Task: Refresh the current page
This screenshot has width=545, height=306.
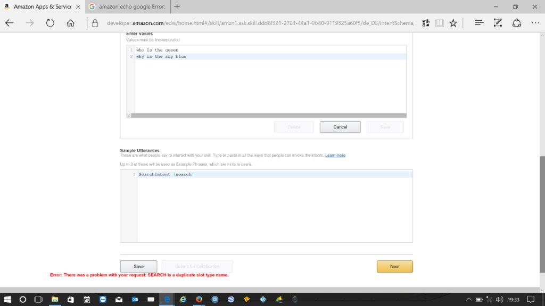Action: (x=50, y=23)
